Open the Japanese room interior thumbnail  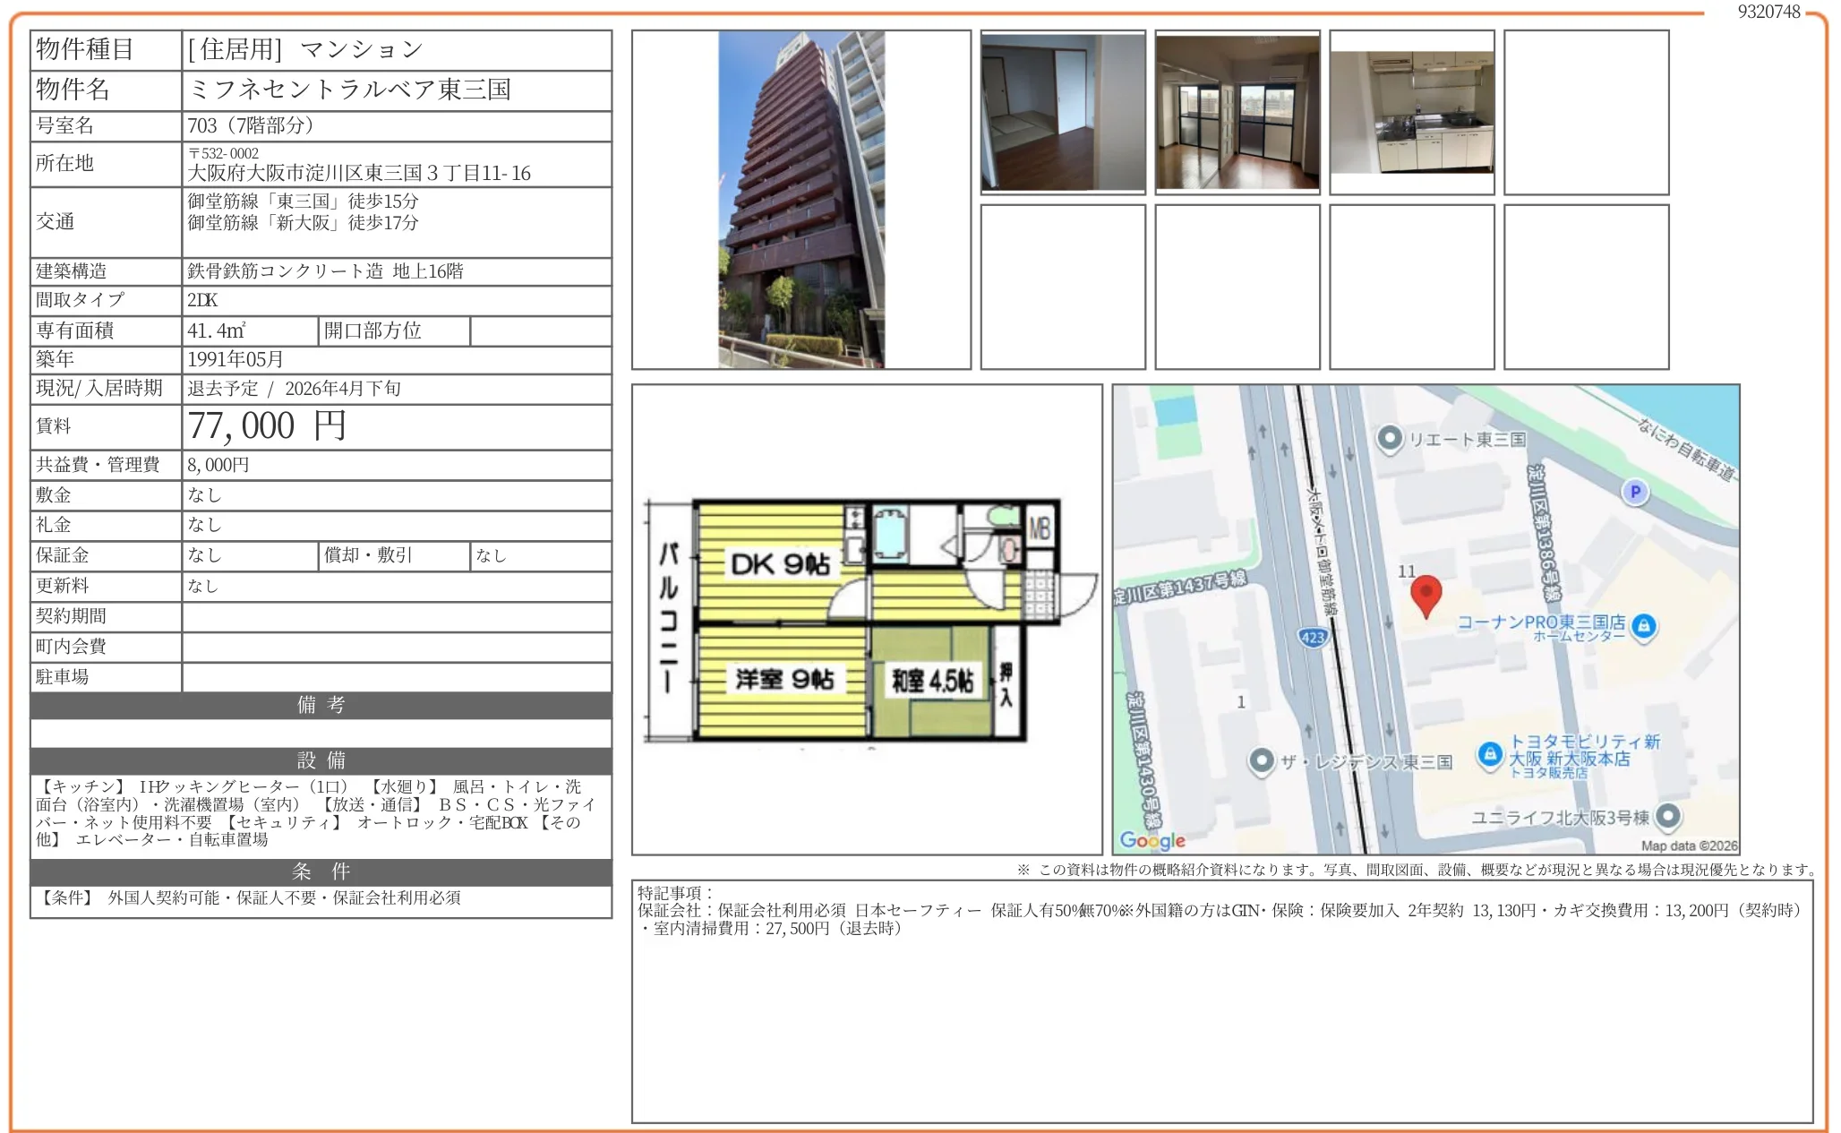pos(1063,112)
